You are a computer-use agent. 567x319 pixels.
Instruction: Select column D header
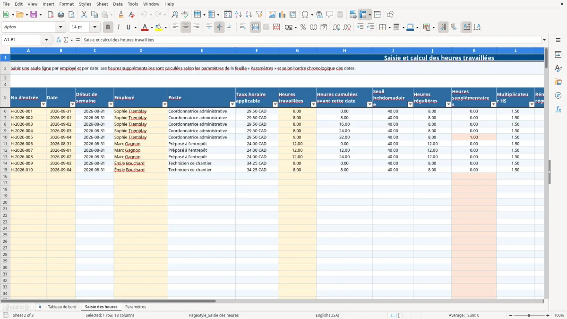coord(141,51)
